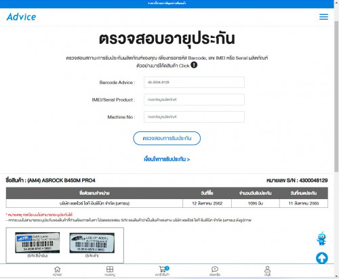
Task: Focus the Machine No input field
Action: click(194, 117)
